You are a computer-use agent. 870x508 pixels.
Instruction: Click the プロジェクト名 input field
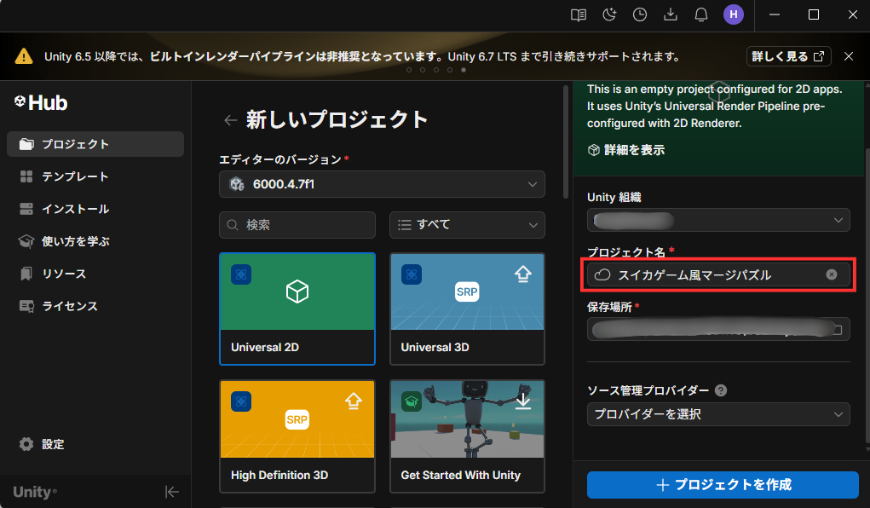point(718,274)
